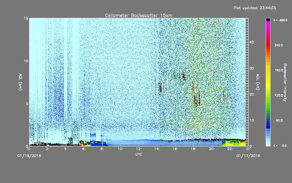The image size is (292, 183).
Task: Click the '20' kft tick label
Action: (x=251, y=94)
